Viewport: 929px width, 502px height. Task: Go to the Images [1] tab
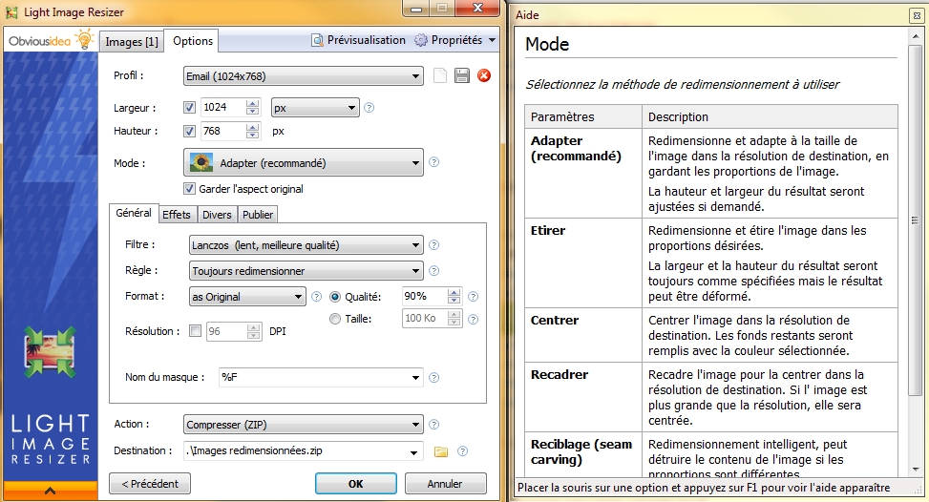point(132,42)
